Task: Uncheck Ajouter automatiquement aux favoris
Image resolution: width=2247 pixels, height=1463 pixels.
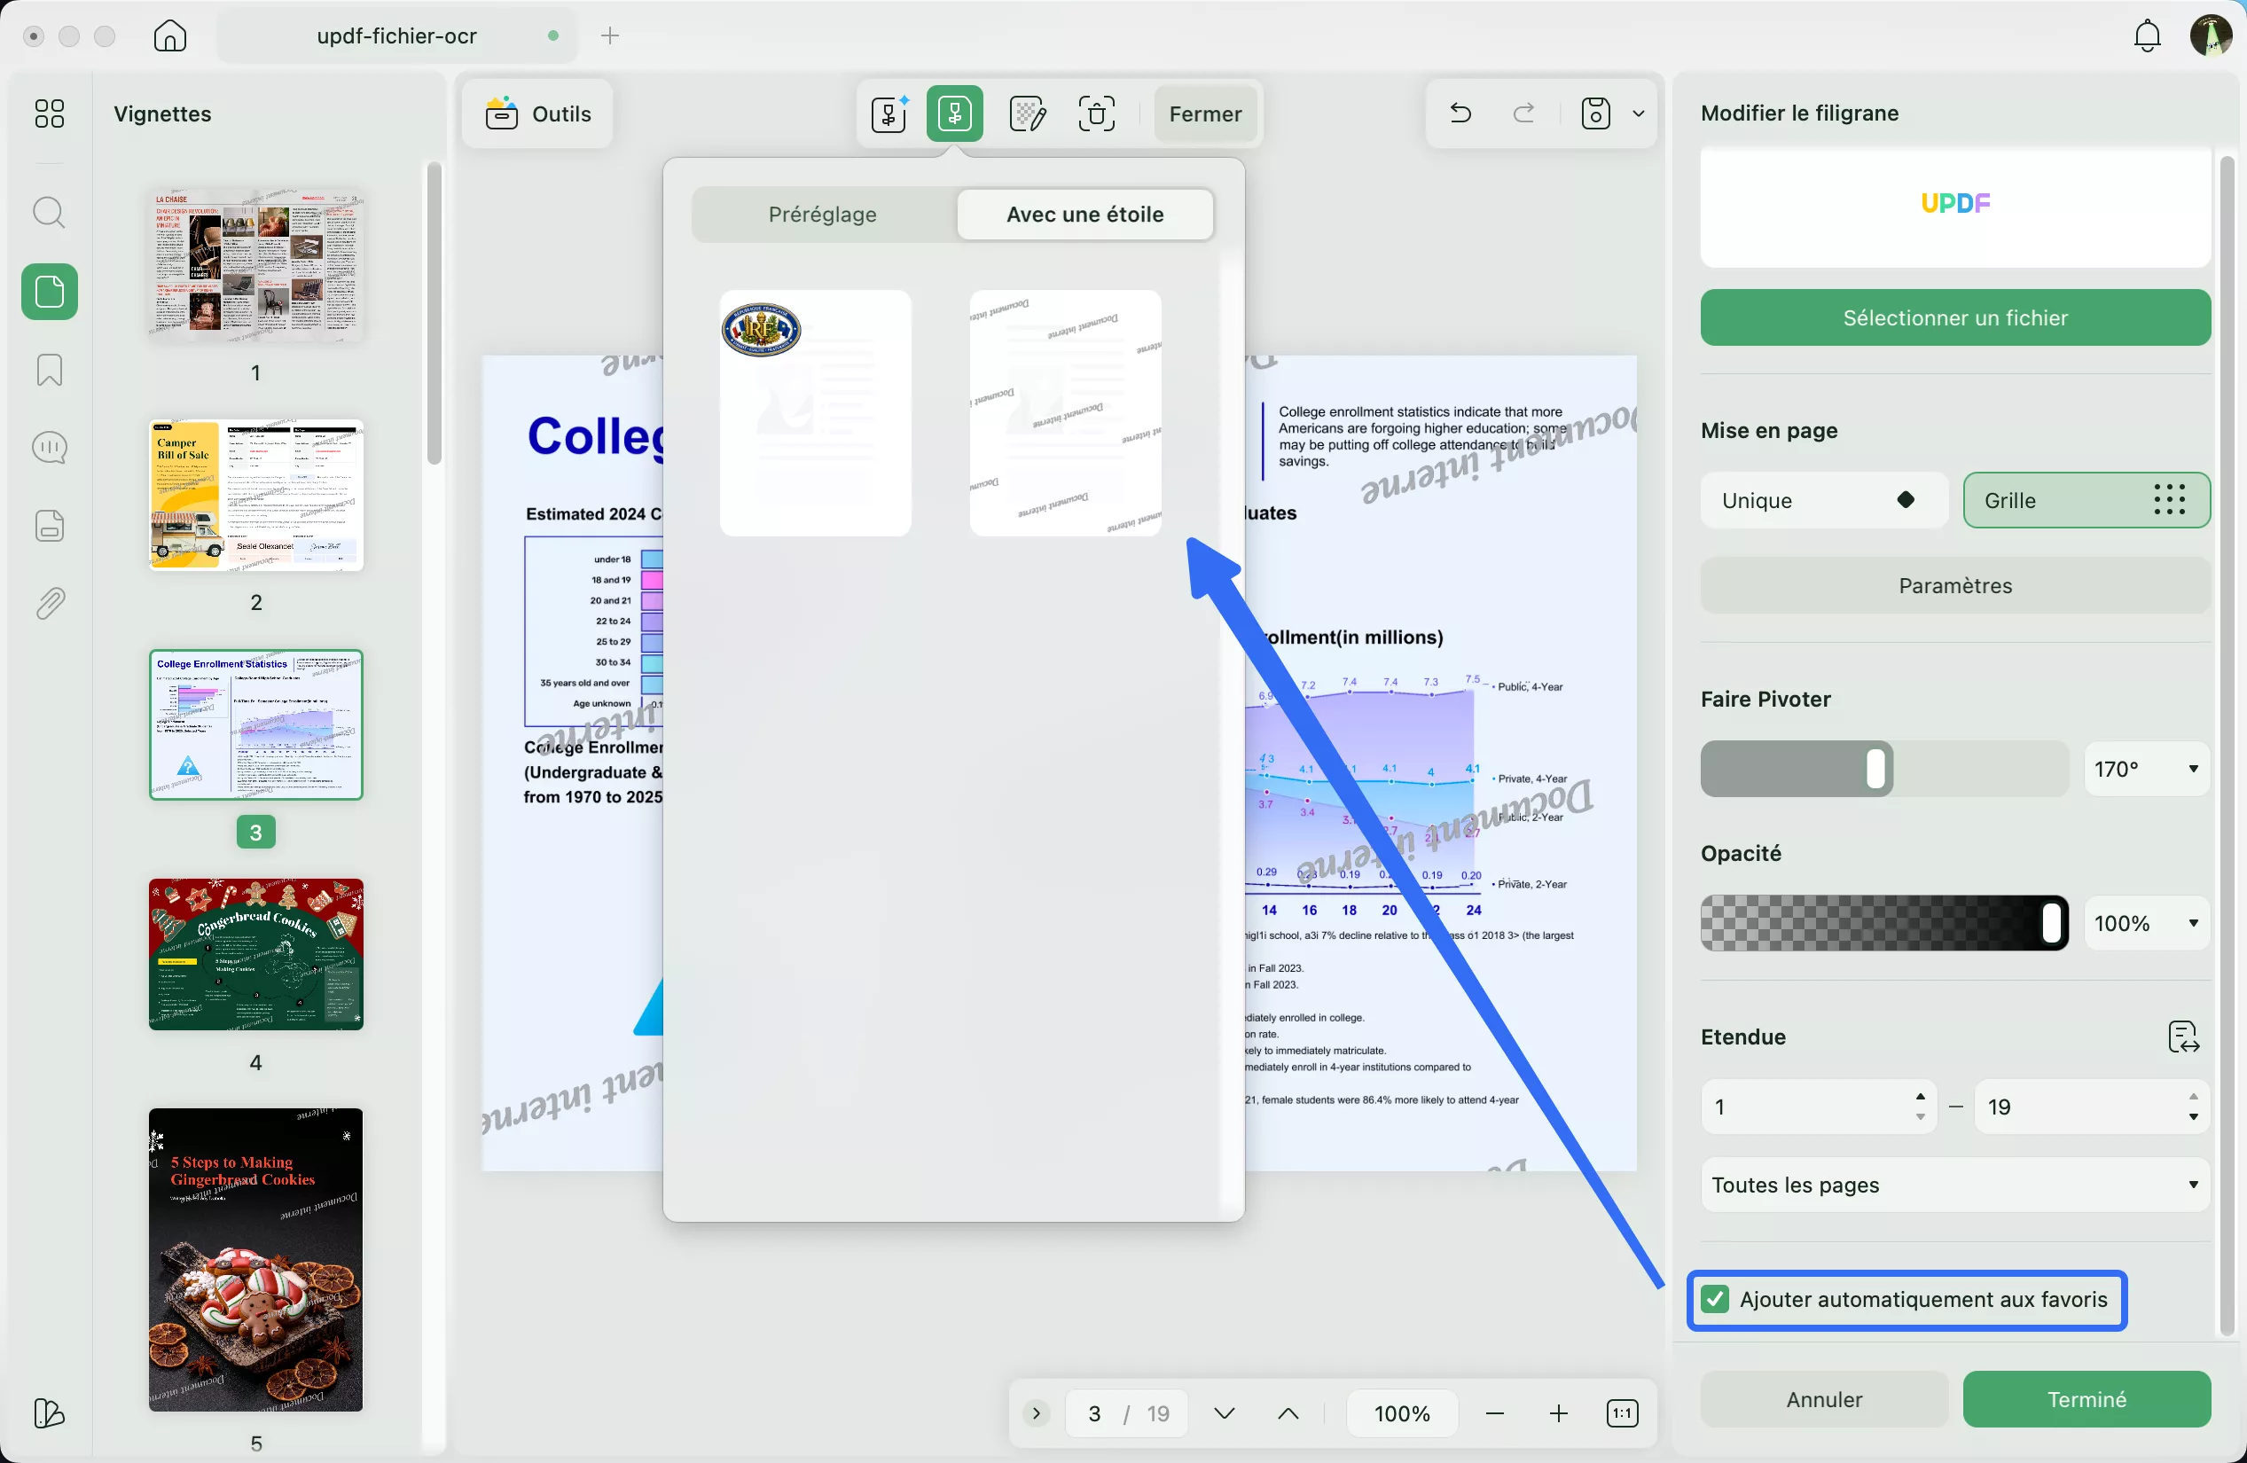Action: (1715, 1300)
